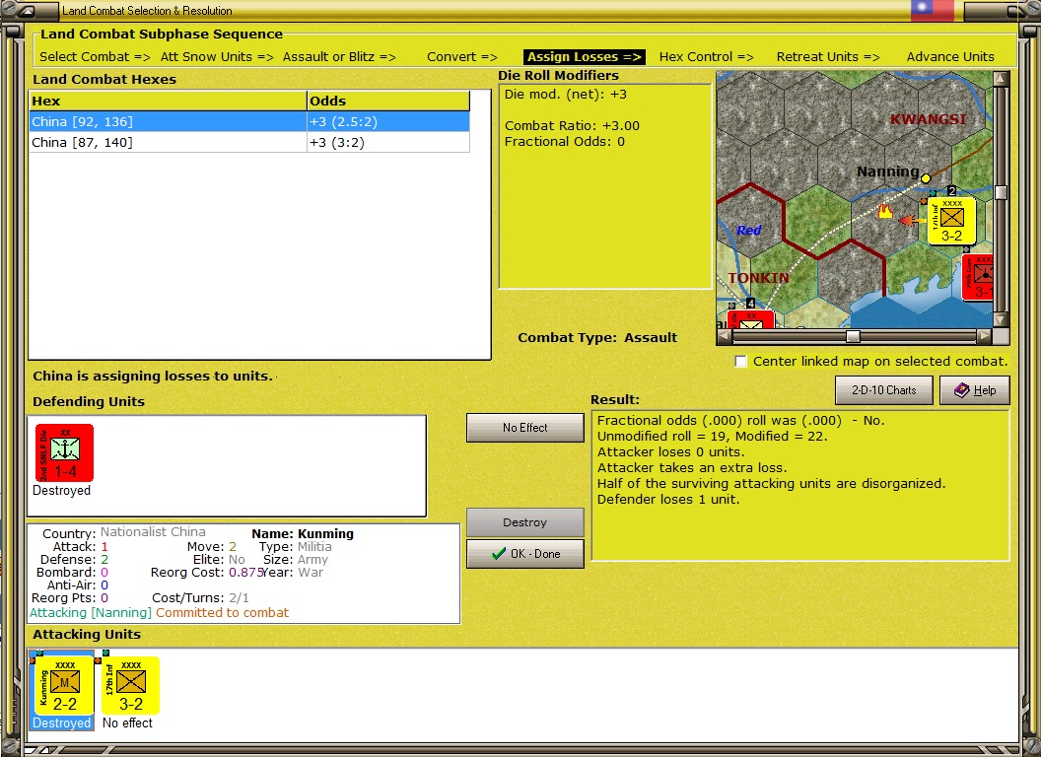Click the Destroyed label under Kunming unit
The width and height of the screenshot is (1041, 757).
point(62,723)
